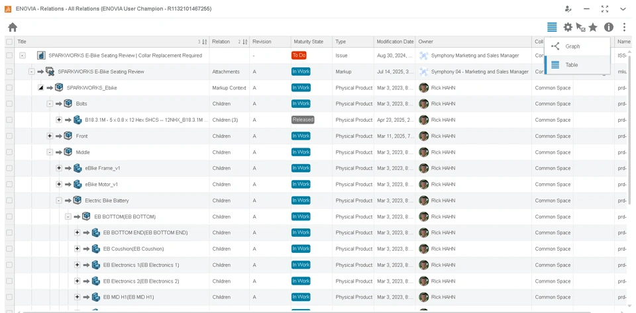
Task: Click the share user icon in title bar
Action: click(x=568, y=9)
